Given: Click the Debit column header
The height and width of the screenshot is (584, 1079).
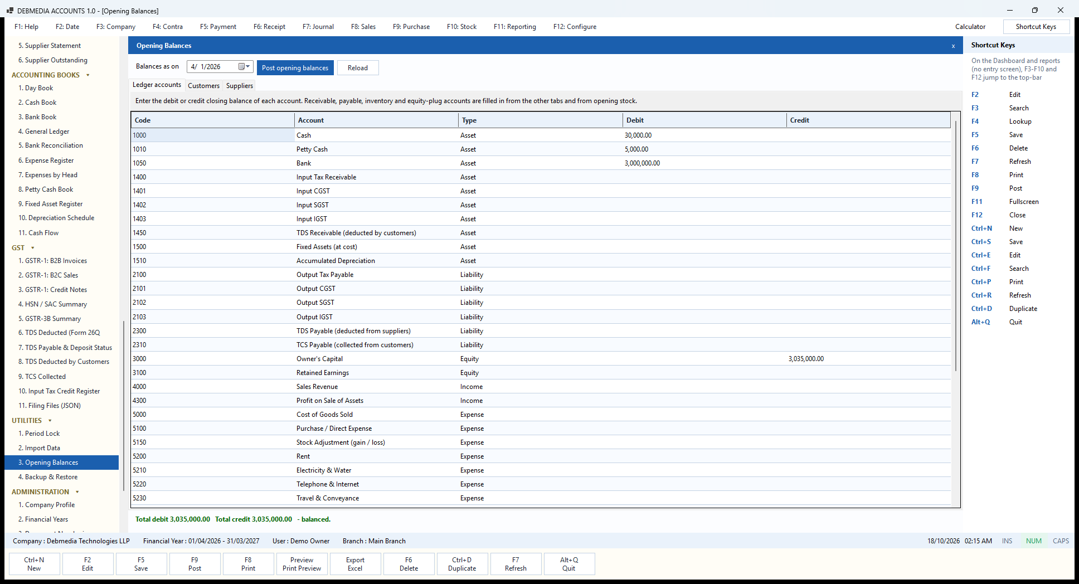Looking at the screenshot, I should coord(704,120).
